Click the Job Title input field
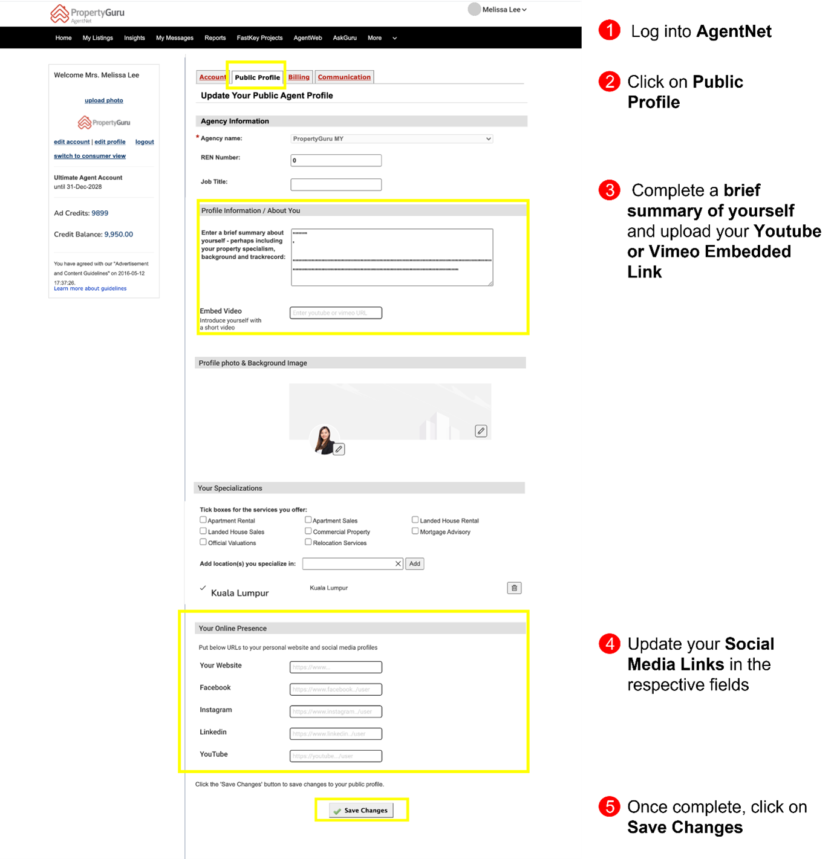 (336, 184)
